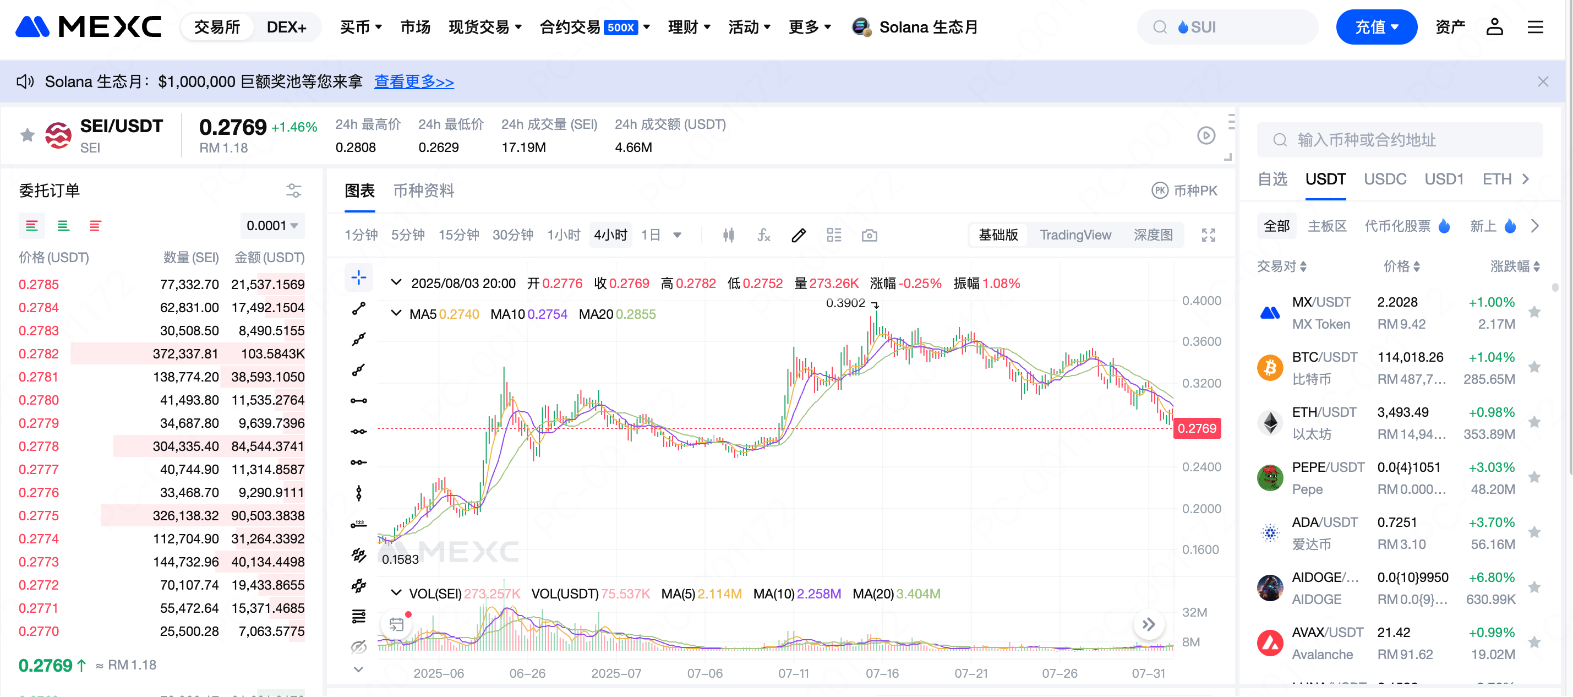This screenshot has height=697, width=1573.
Task: Enter fullscreen chart mode
Action: (1209, 235)
